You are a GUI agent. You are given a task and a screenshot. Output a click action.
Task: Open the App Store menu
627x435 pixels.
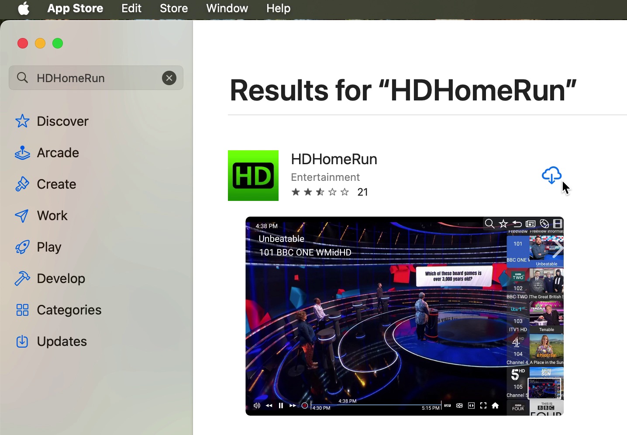click(x=75, y=8)
